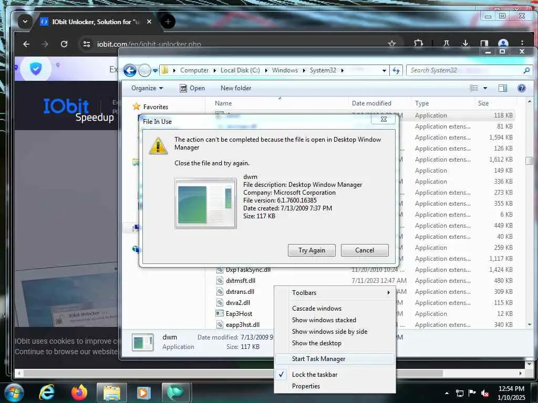Select file dxtrans.dll
Screen dimensions: 538x403
(240, 292)
